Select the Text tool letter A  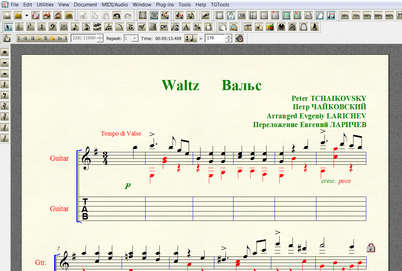[x=186, y=27]
